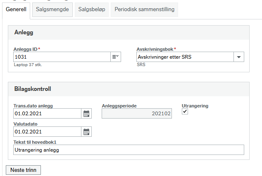The height and width of the screenshot is (176, 262).
Task: Open calendar picker for Valutadato
Action: 86,132
